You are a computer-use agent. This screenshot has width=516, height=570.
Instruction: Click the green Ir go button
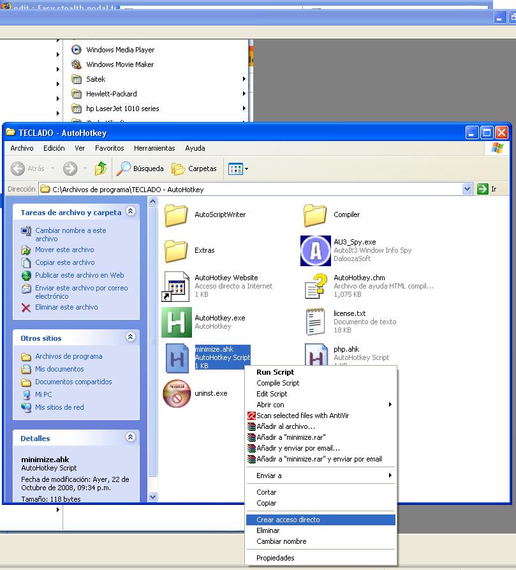click(487, 189)
